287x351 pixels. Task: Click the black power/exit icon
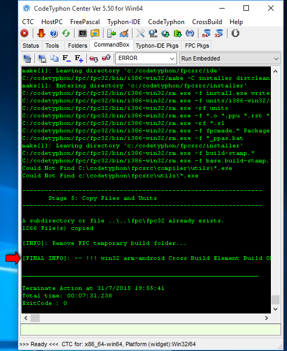click(236, 33)
